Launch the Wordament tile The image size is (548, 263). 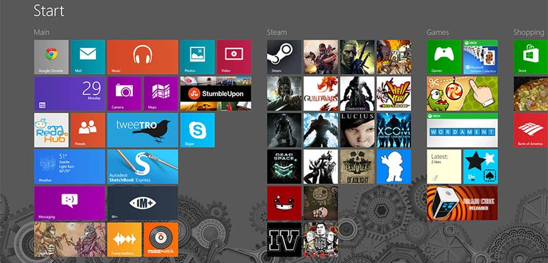pos(462,130)
